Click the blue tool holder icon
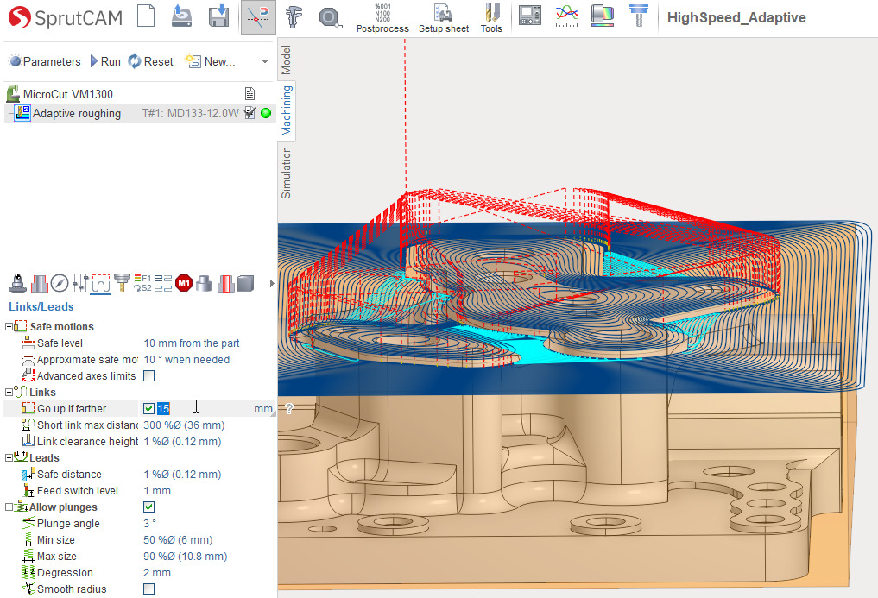Screen dimensions: 878x598 coord(638,16)
